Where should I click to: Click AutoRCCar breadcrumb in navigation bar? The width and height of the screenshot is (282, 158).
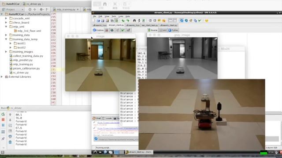click(11, 4)
